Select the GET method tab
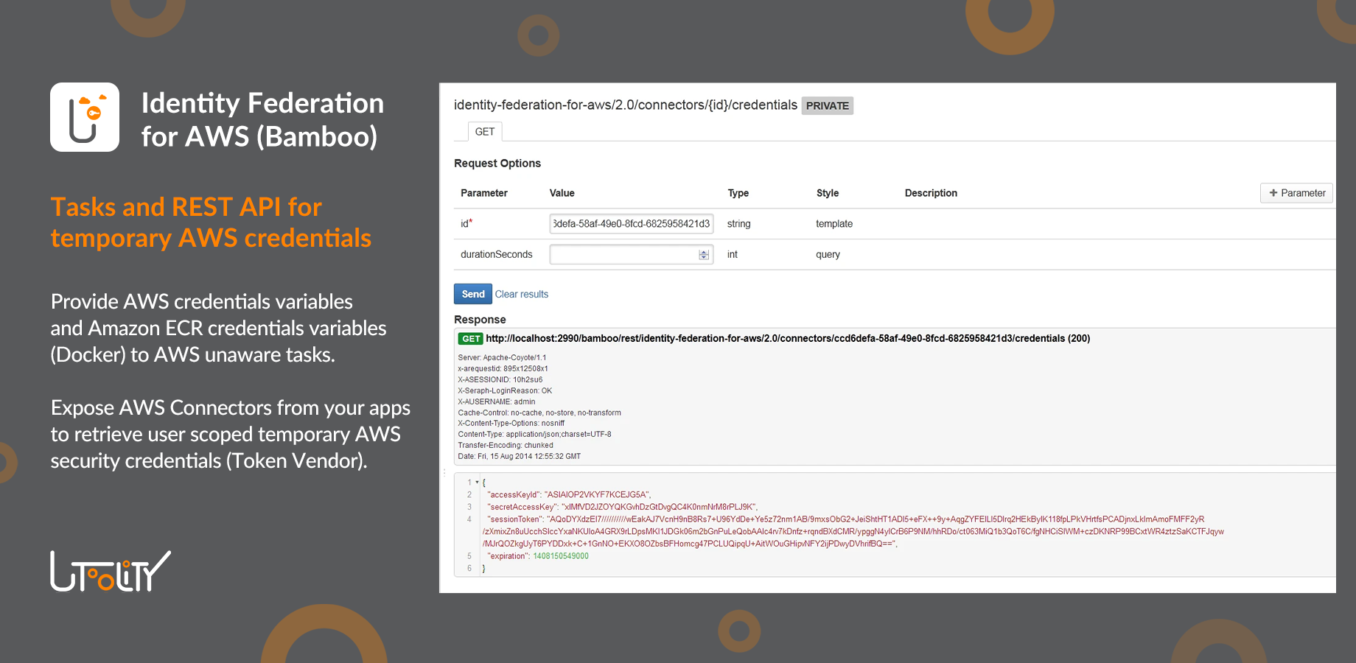Image resolution: width=1356 pixels, height=663 pixels. tap(485, 132)
